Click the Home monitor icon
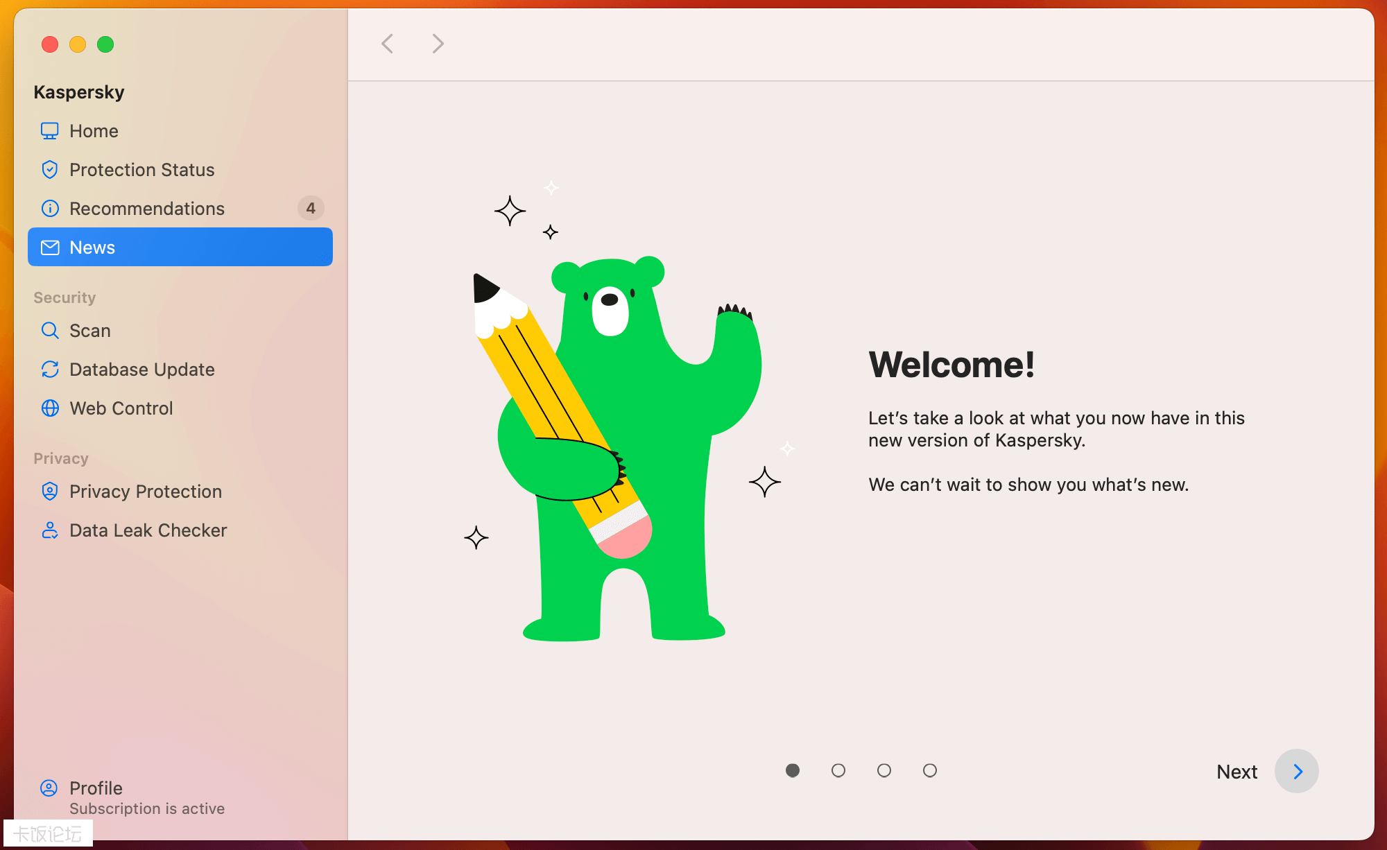 pyautogui.click(x=50, y=131)
